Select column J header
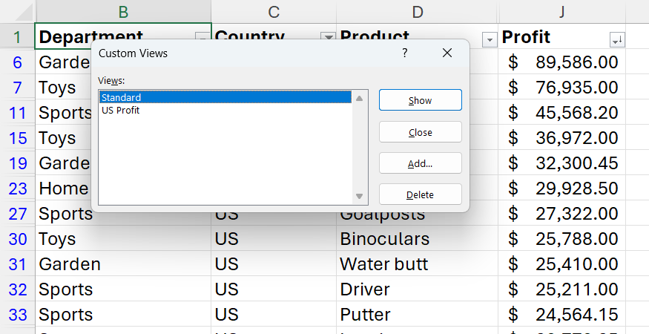 [x=561, y=12]
